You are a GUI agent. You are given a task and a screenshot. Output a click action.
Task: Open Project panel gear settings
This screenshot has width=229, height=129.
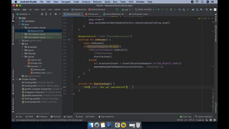tap(56, 14)
